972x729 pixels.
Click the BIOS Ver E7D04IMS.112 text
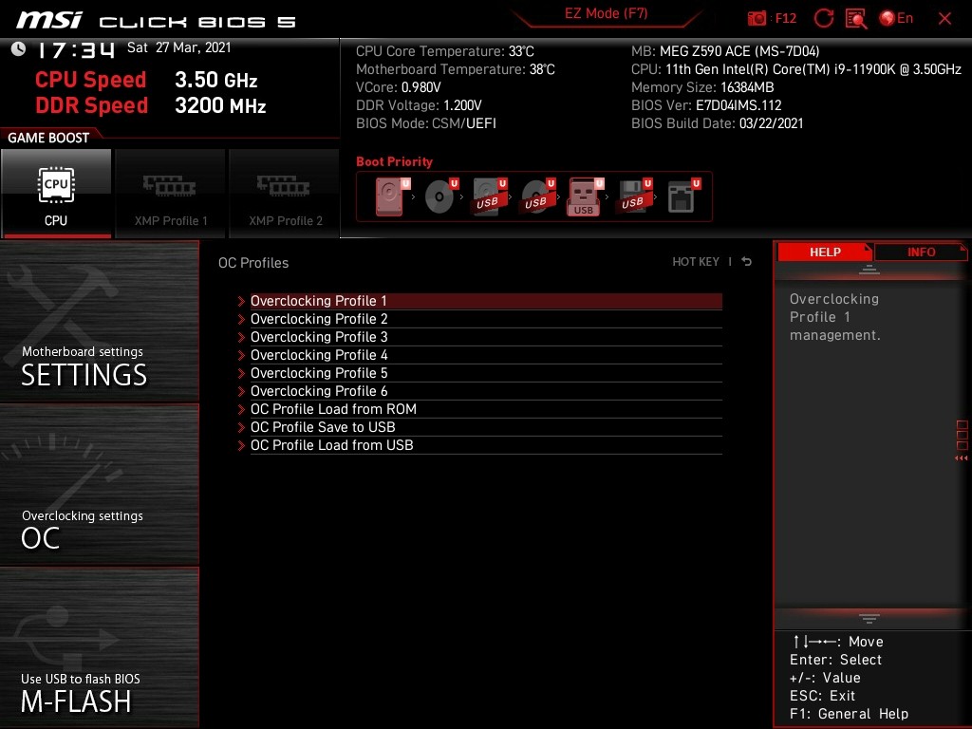point(706,105)
